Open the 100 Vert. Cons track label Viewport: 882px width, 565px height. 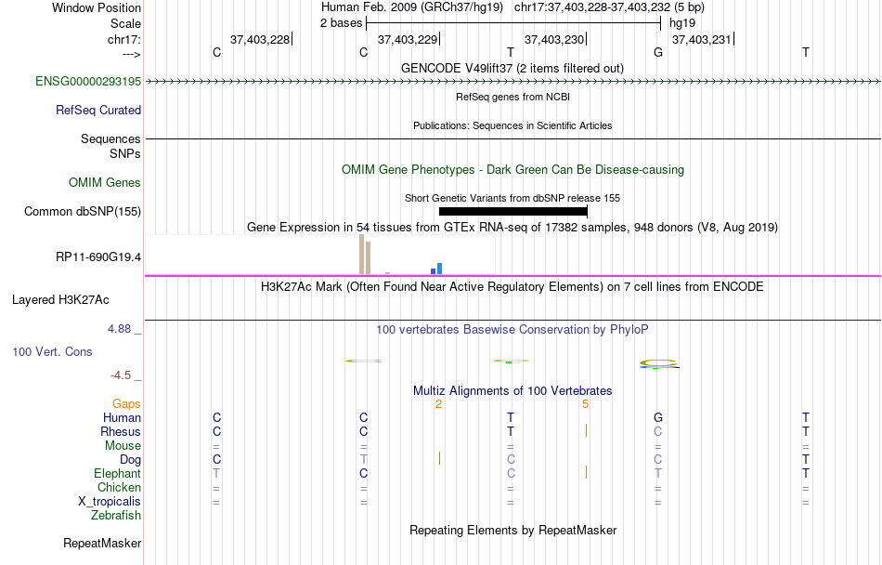coord(52,351)
